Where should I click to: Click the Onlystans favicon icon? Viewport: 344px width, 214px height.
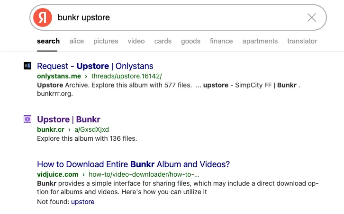[x=27, y=66]
